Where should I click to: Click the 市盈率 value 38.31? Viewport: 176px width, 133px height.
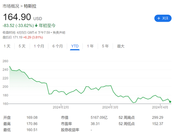point(95,124)
